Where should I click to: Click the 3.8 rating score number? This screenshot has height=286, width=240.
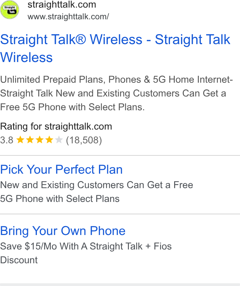pos(7,140)
